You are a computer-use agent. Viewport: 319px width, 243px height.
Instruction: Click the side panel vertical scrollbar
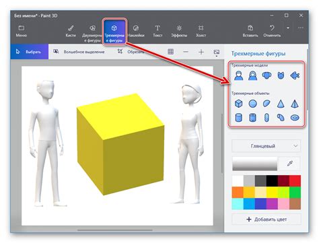pyautogui.click(x=307, y=79)
